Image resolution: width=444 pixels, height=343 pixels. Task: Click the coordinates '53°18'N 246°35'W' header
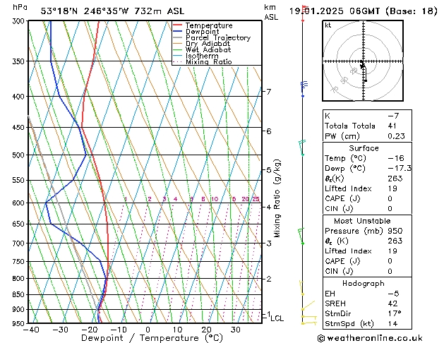tap(85, 11)
